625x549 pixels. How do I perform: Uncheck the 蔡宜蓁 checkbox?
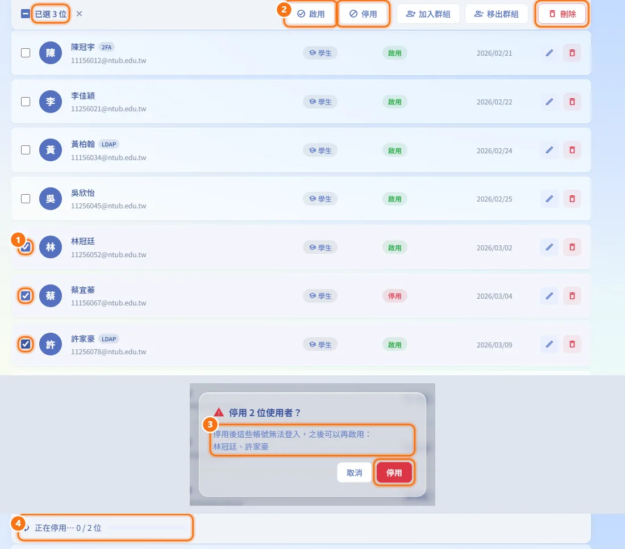tap(26, 296)
